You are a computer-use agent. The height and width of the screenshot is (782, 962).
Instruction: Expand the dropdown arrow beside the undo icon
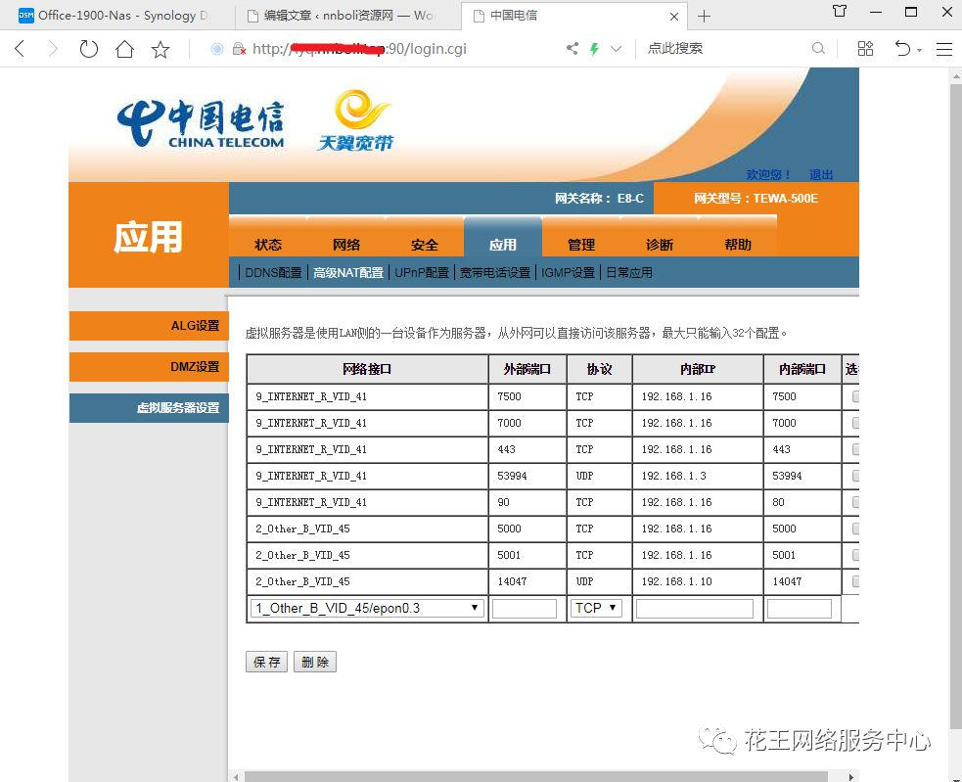919,49
